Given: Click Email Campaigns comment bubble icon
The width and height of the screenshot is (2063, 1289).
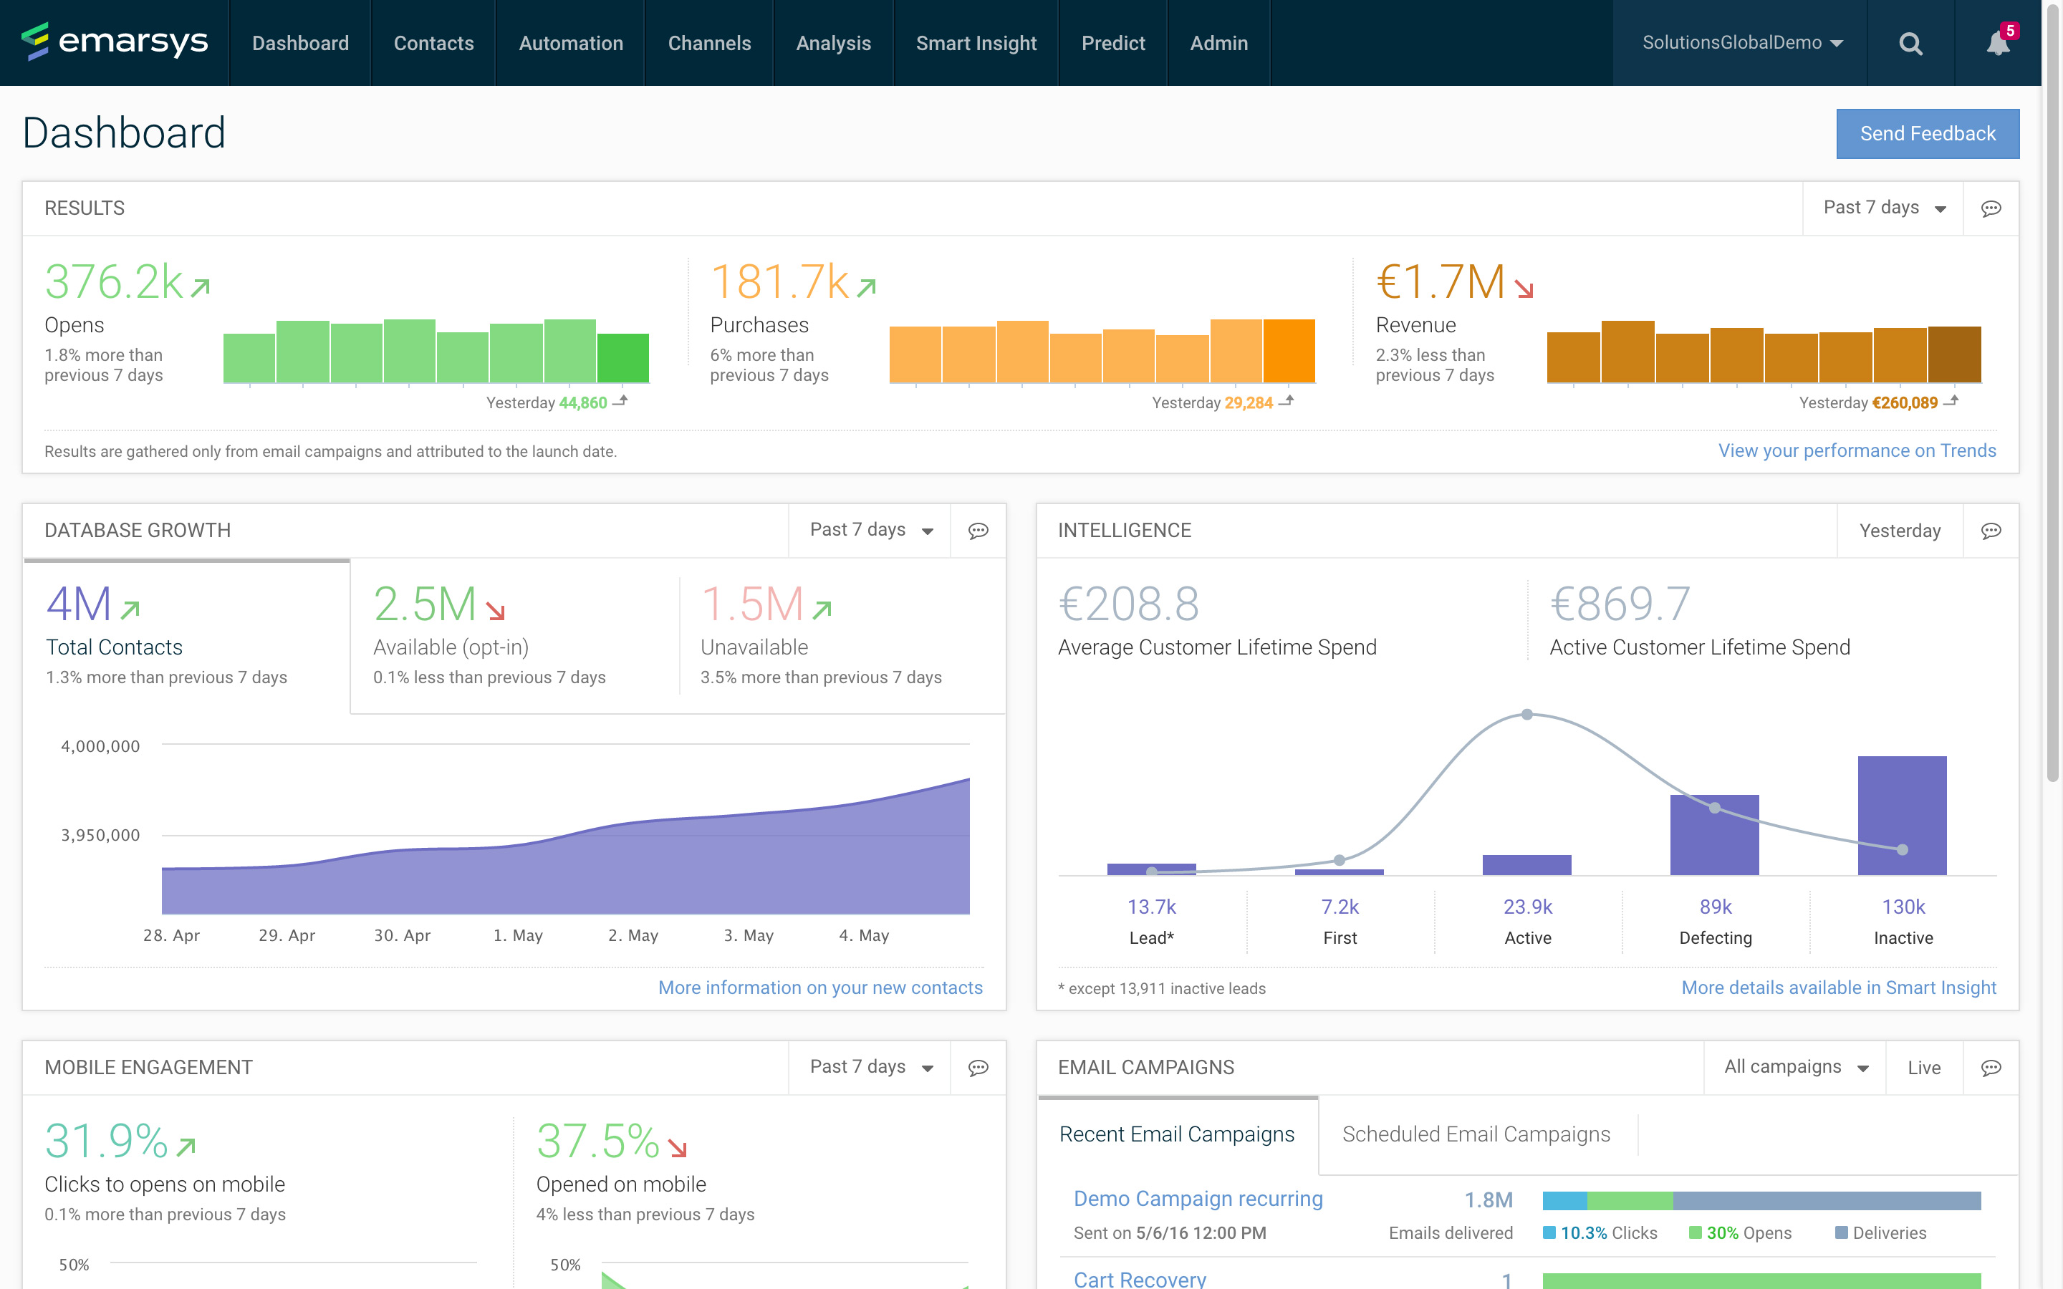Looking at the screenshot, I should (x=1991, y=1068).
